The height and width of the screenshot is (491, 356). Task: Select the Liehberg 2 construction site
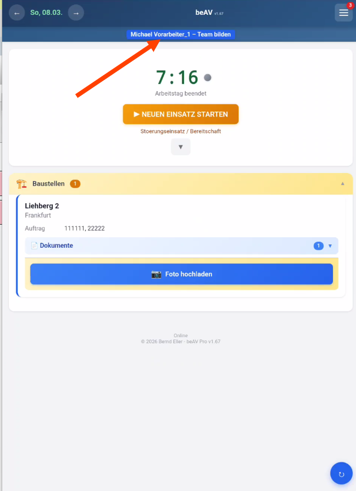click(42, 206)
